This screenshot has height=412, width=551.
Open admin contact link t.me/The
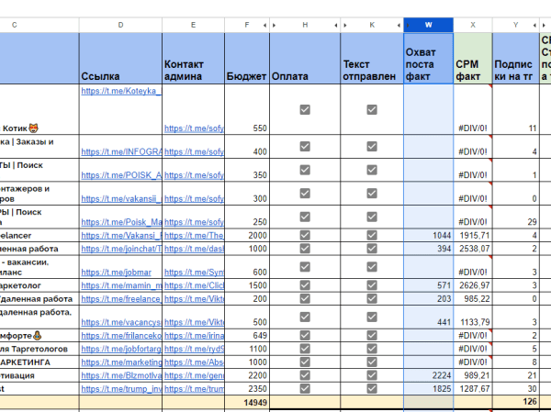(x=193, y=236)
